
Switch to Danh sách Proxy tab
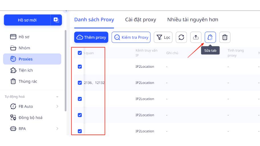(x=94, y=20)
